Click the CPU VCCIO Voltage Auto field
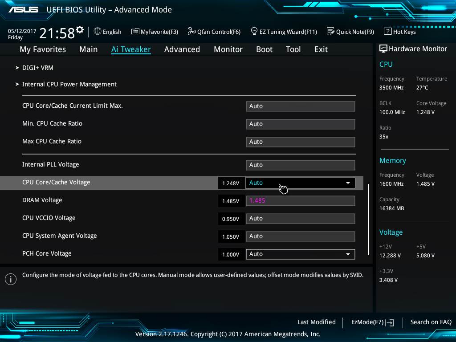The image size is (456, 342). click(301, 219)
